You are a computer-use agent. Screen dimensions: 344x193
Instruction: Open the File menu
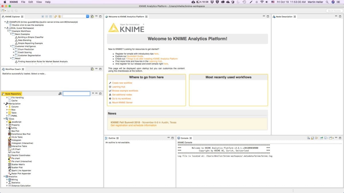pos(23,2)
